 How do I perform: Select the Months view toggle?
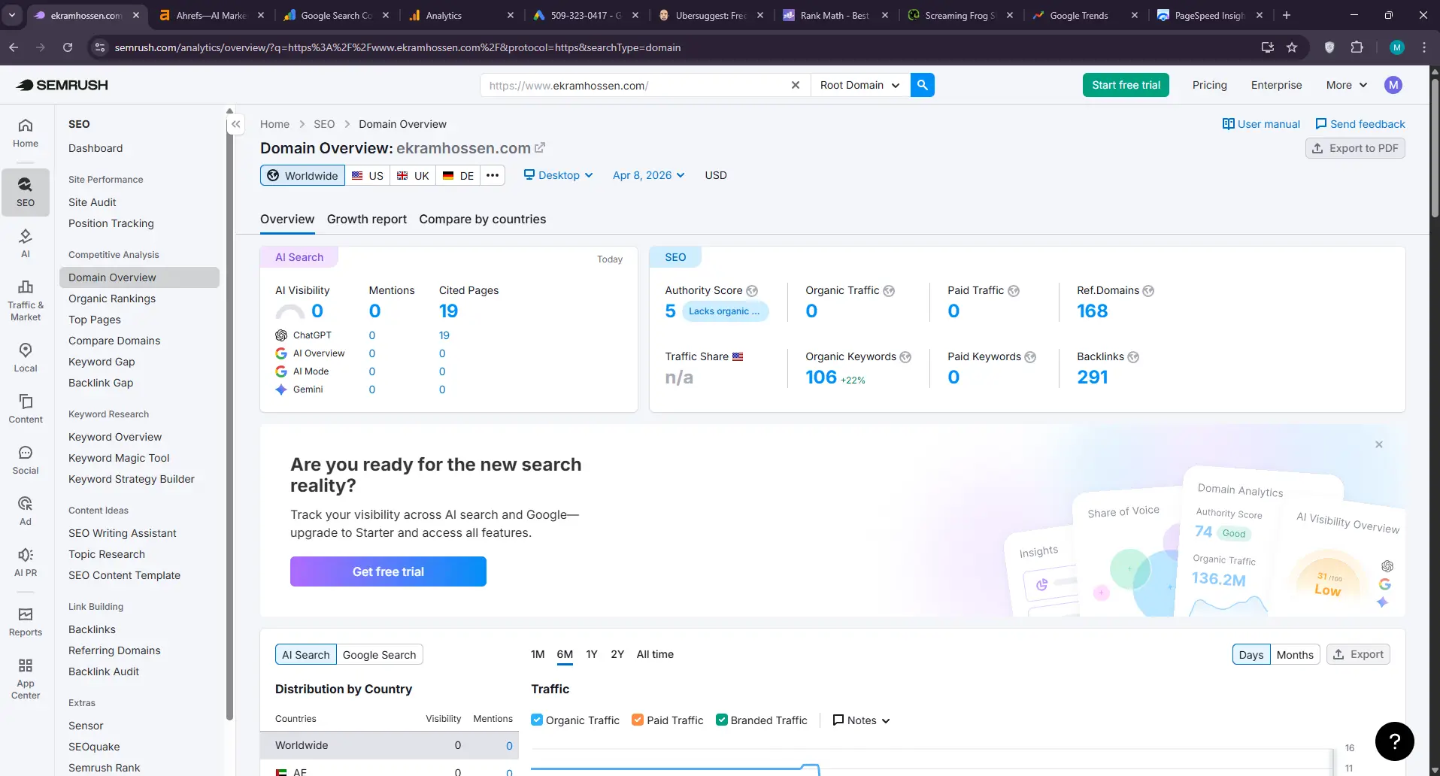pyautogui.click(x=1295, y=654)
